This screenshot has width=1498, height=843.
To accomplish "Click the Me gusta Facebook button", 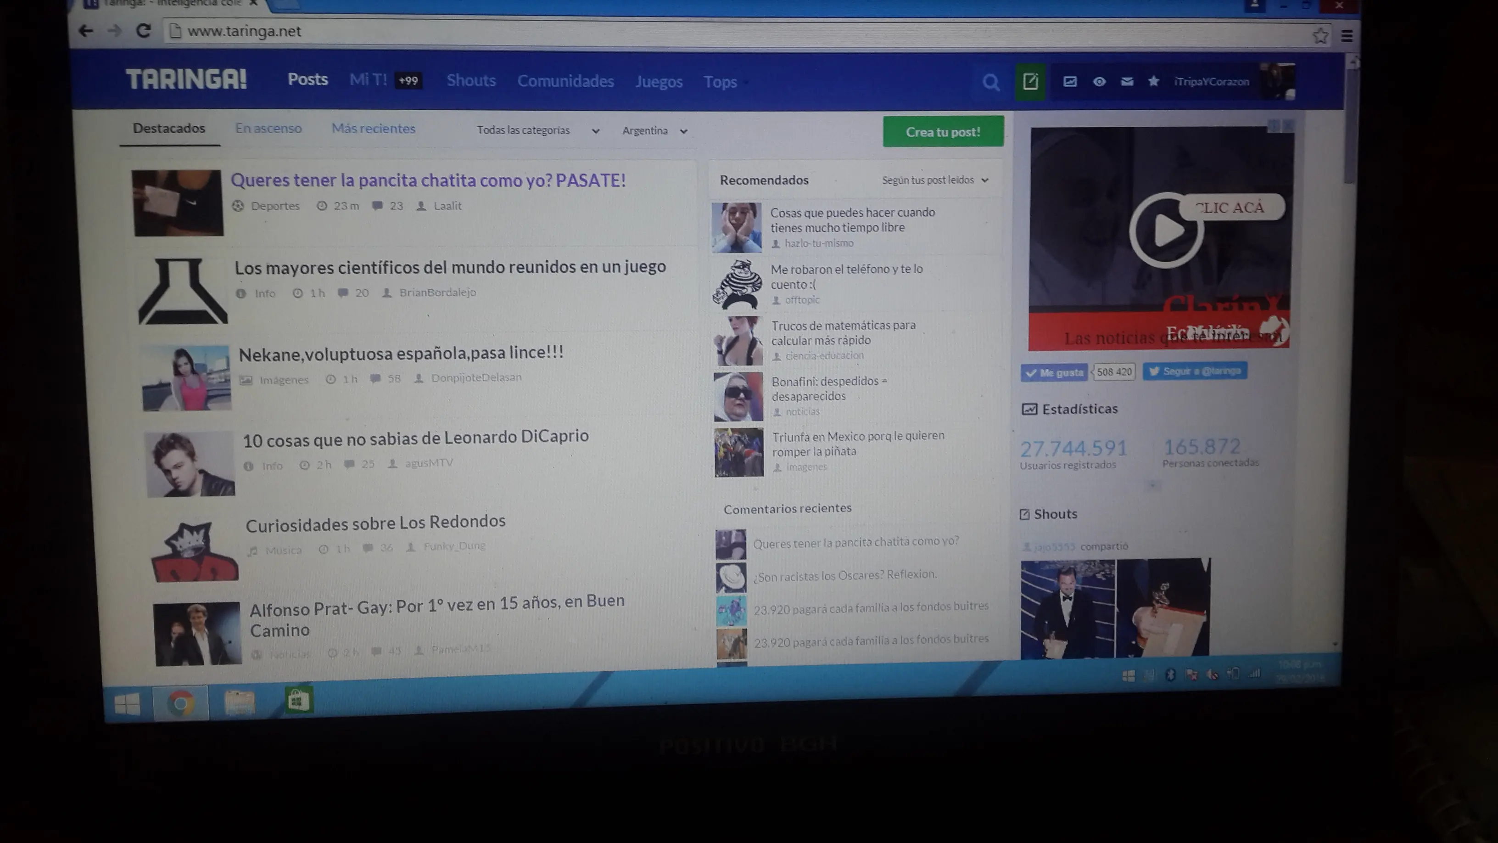I will pos(1054,373).
